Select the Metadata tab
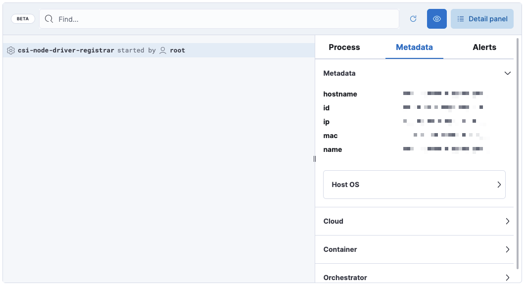525x287 pixels. point(414,47)
